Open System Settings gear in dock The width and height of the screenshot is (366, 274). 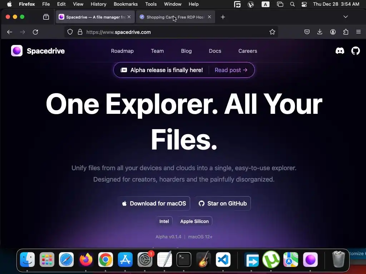point(145,260)
